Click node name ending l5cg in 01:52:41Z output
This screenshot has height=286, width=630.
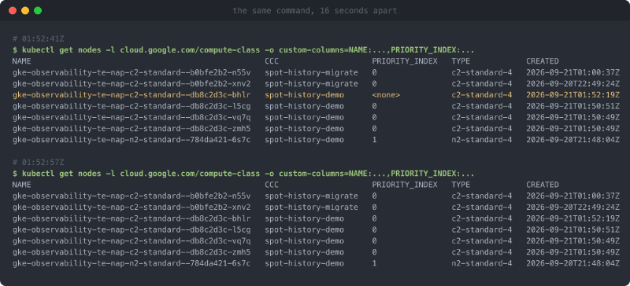tap(132, 106)
